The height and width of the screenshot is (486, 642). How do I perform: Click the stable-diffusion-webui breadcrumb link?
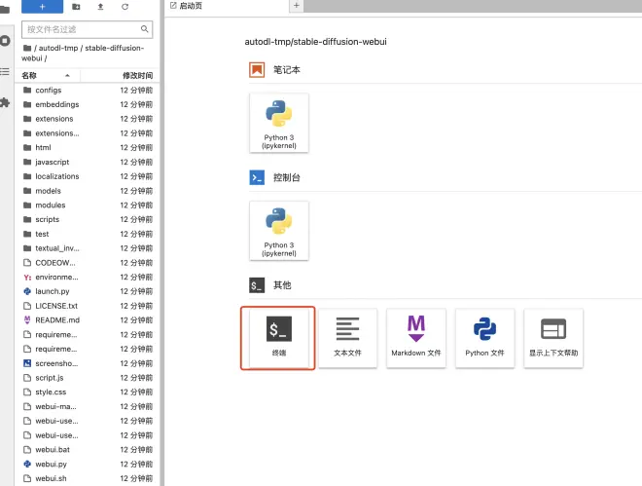pyautogui.click(x=83, y=53)
